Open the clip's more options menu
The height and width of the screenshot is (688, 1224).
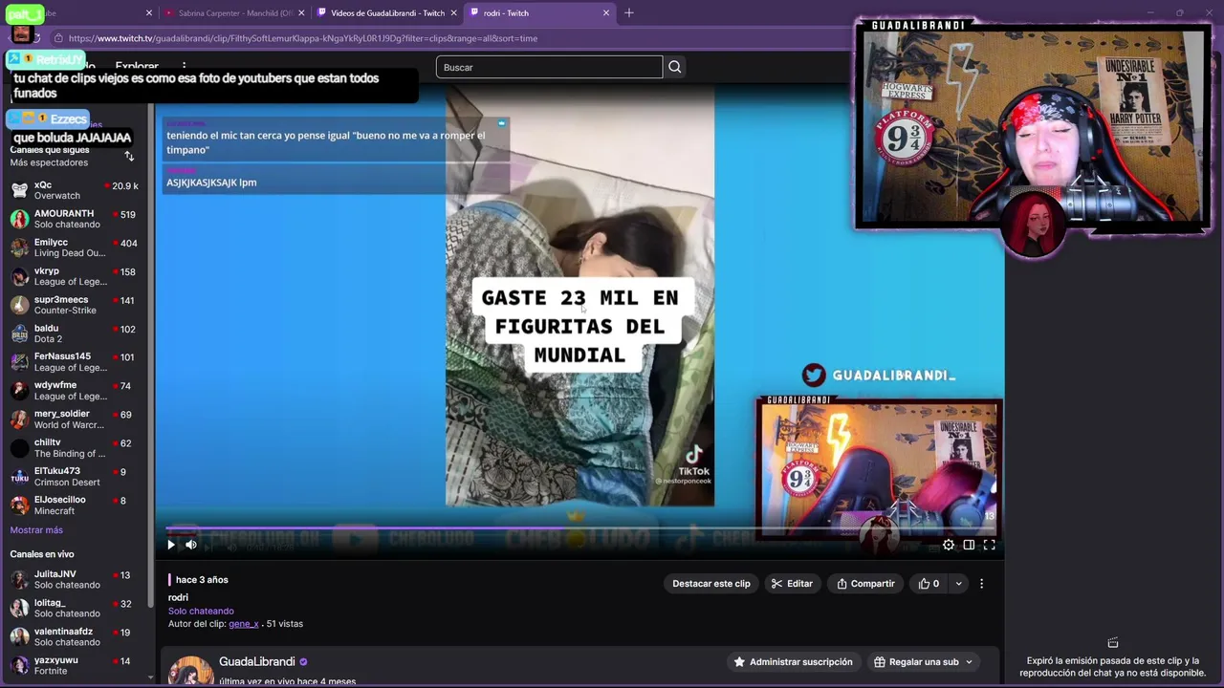(981, 584)
